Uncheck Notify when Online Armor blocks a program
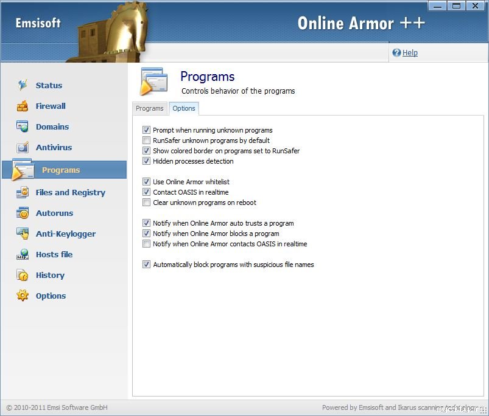The width and height of the screenshot is (489, 416). [146, 233]
